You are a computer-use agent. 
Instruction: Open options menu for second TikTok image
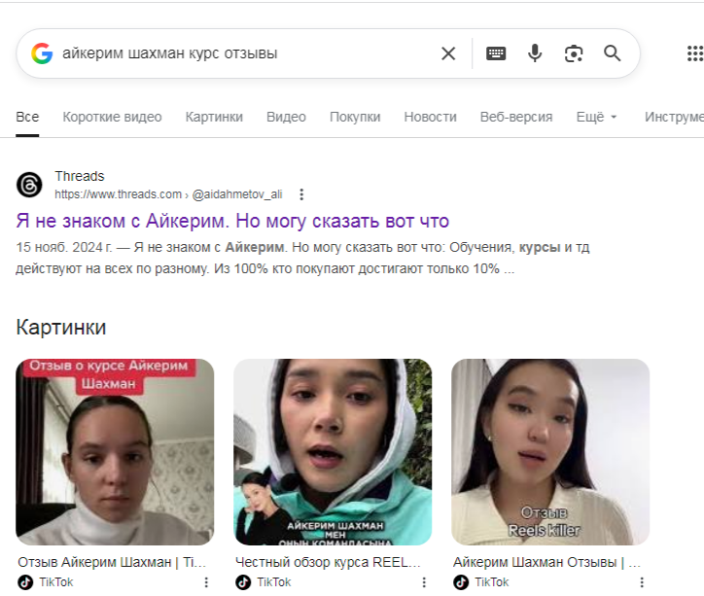point(424,582)
